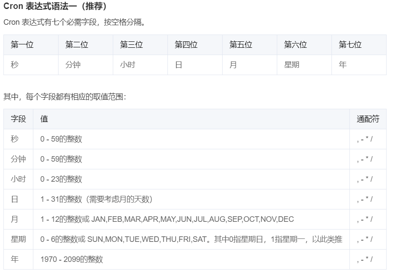This screenshot has height=276, width=396.
Task: Click the "第五位" header cell
Action: click(241, 45)
